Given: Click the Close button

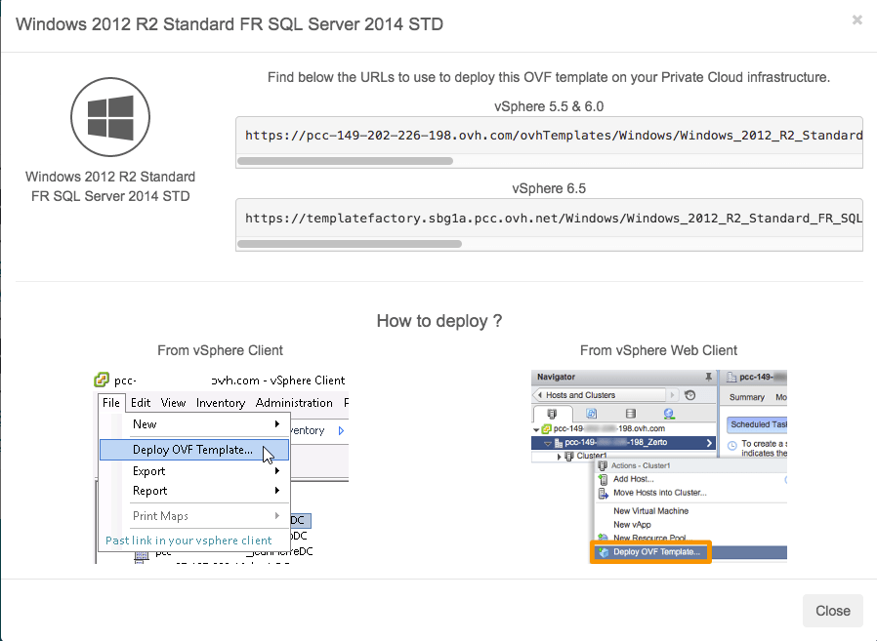Looking at the screenshot, I should tap(832, 611).
